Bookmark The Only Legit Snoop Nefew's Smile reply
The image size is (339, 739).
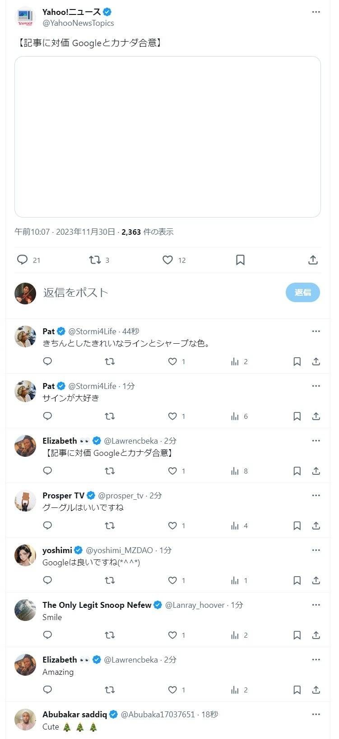click(297, 635)
